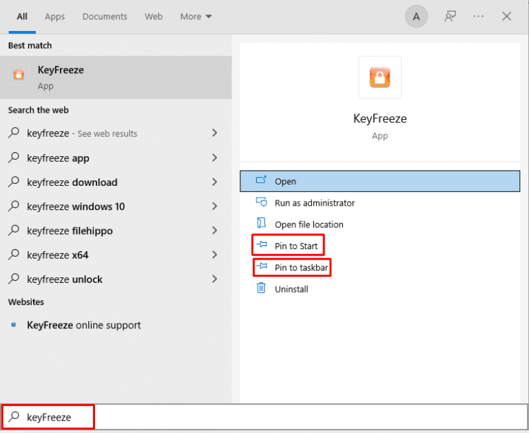Click the Open file location folder icon
529x433 pixels.
click(x=261, y=223)
